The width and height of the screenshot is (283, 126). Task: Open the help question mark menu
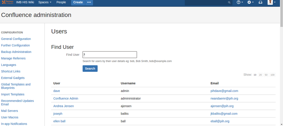pyautogui.click(x=240, y=2)
